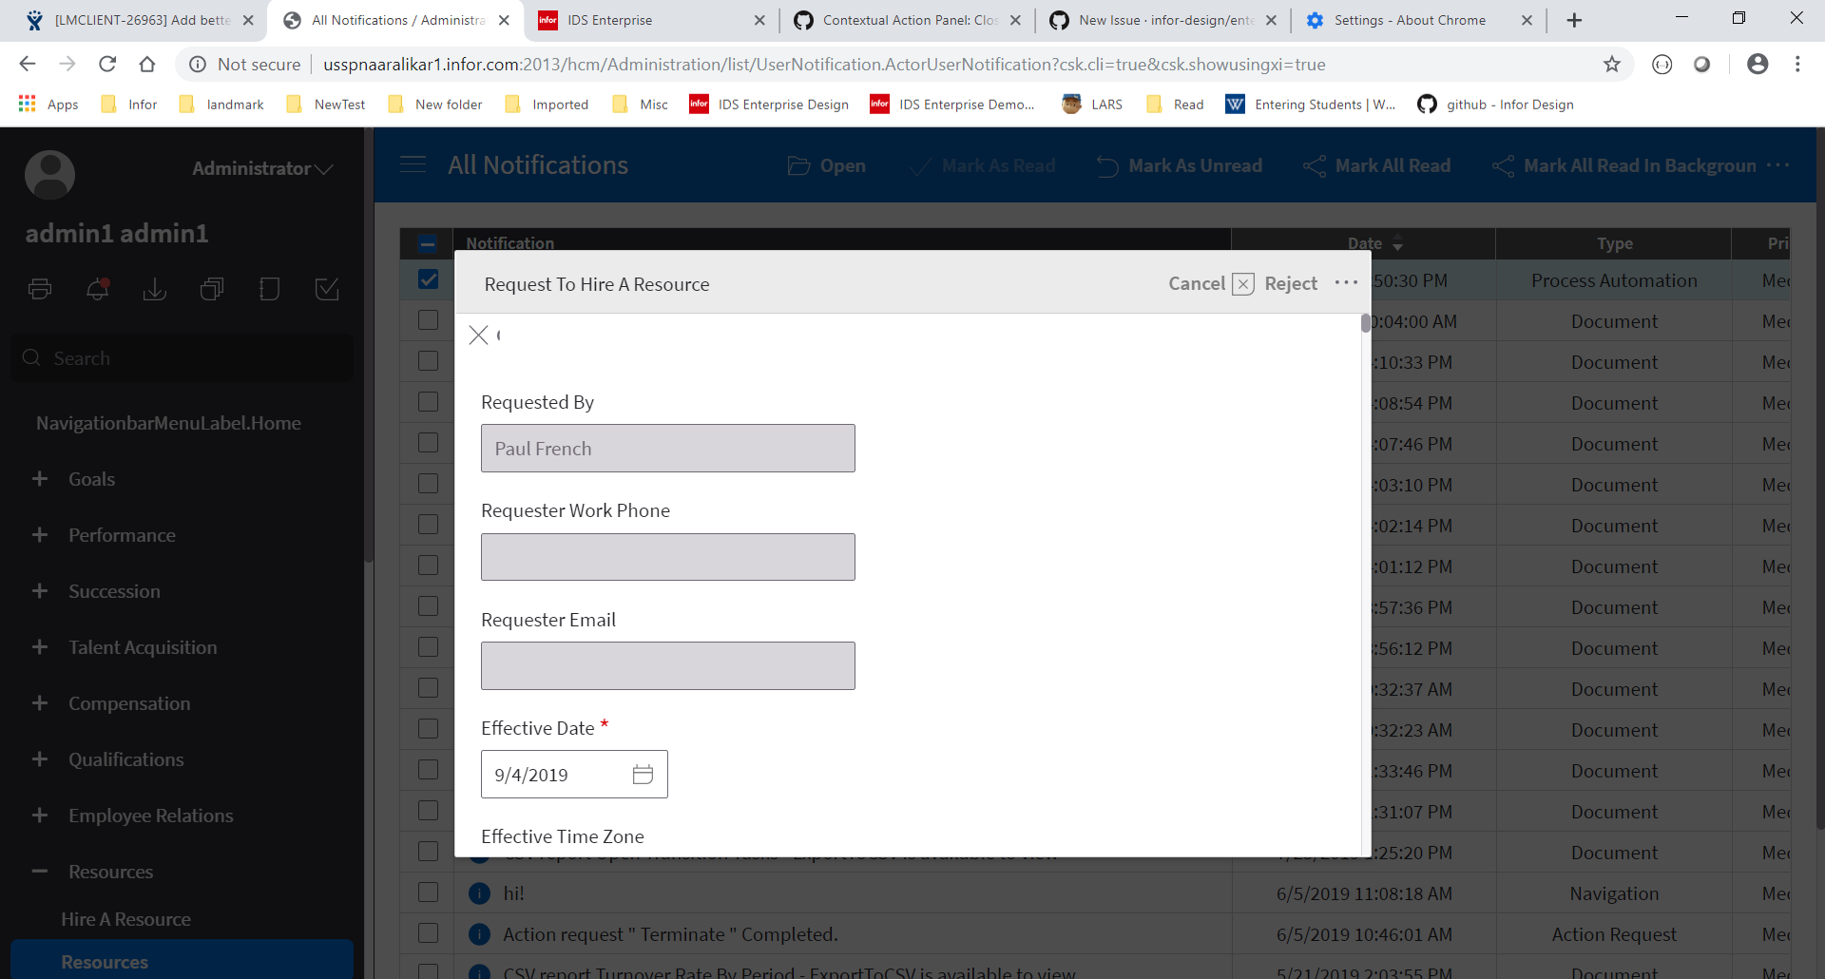Viewport: 1825px width, 979px height.
Task: Open Chrome three-dot menu
Action: (1797, 64)
